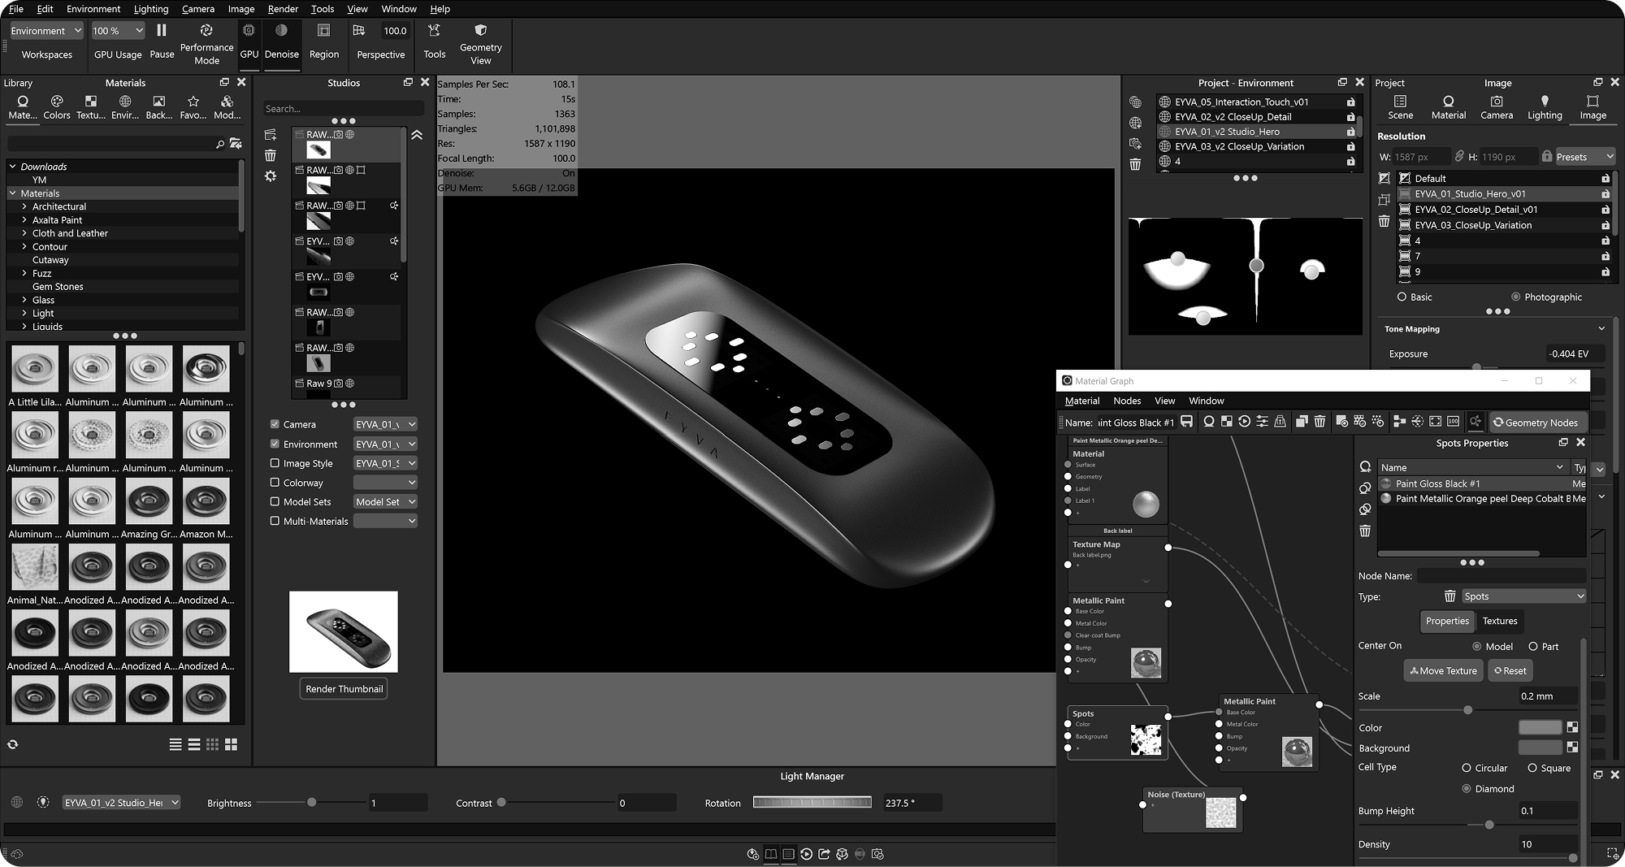Check the Multi-Materials checkbox

tap(275, 521)
